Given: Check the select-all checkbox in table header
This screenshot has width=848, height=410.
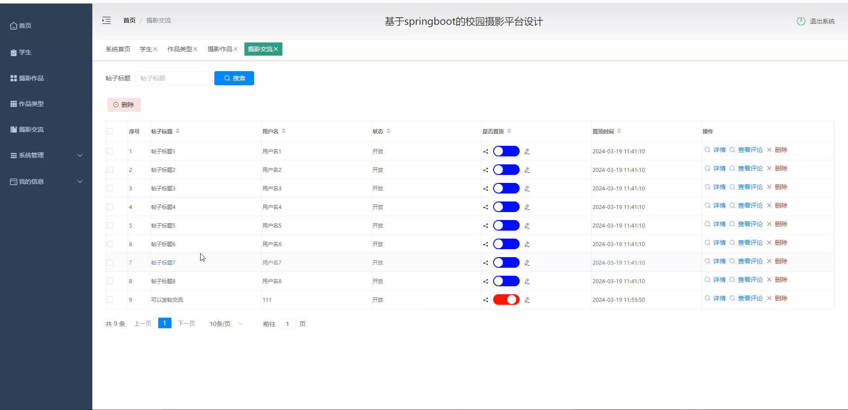Looking at the screenshot, I should click(x=110, y=131).
